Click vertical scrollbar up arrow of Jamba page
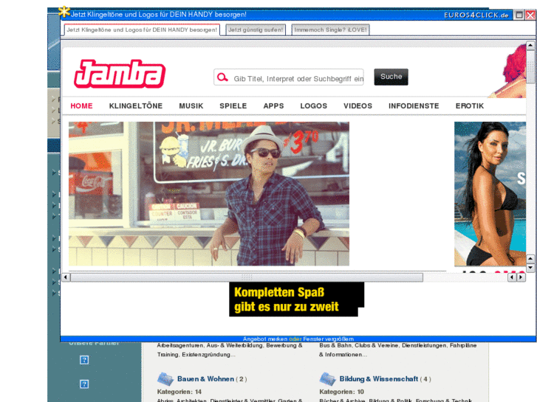 pos(530,45)
